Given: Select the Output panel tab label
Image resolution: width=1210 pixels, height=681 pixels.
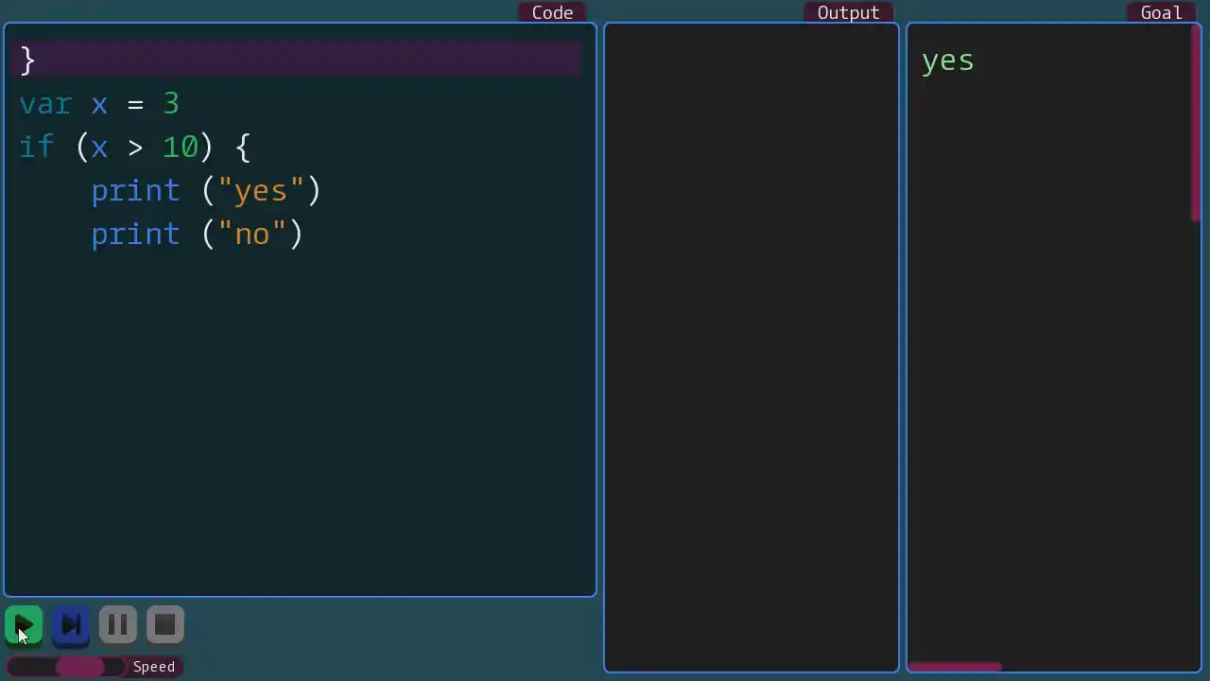Looking at the screenshot, I should tap(848, 12).
